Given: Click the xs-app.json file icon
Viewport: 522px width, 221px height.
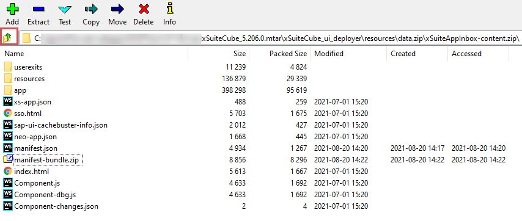Looking at the screenshot, I should pos(9,102).
